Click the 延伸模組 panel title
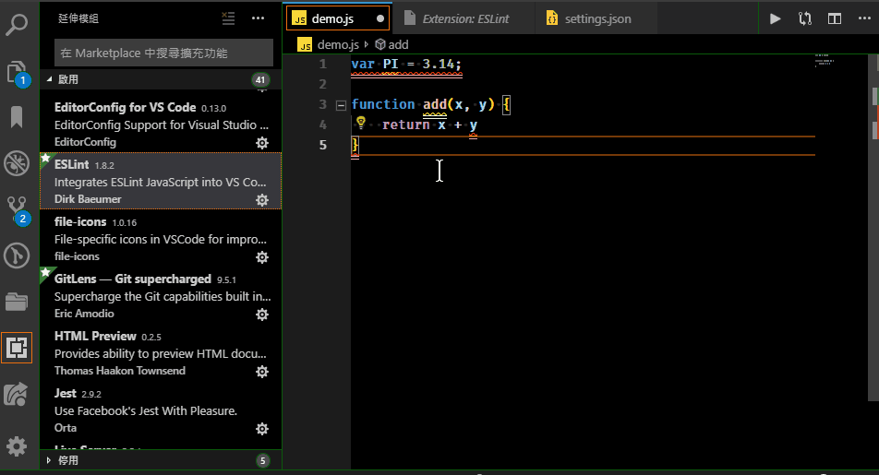This screenshot has height=475, width=879. pyautogui.click(x=78, y=18)
